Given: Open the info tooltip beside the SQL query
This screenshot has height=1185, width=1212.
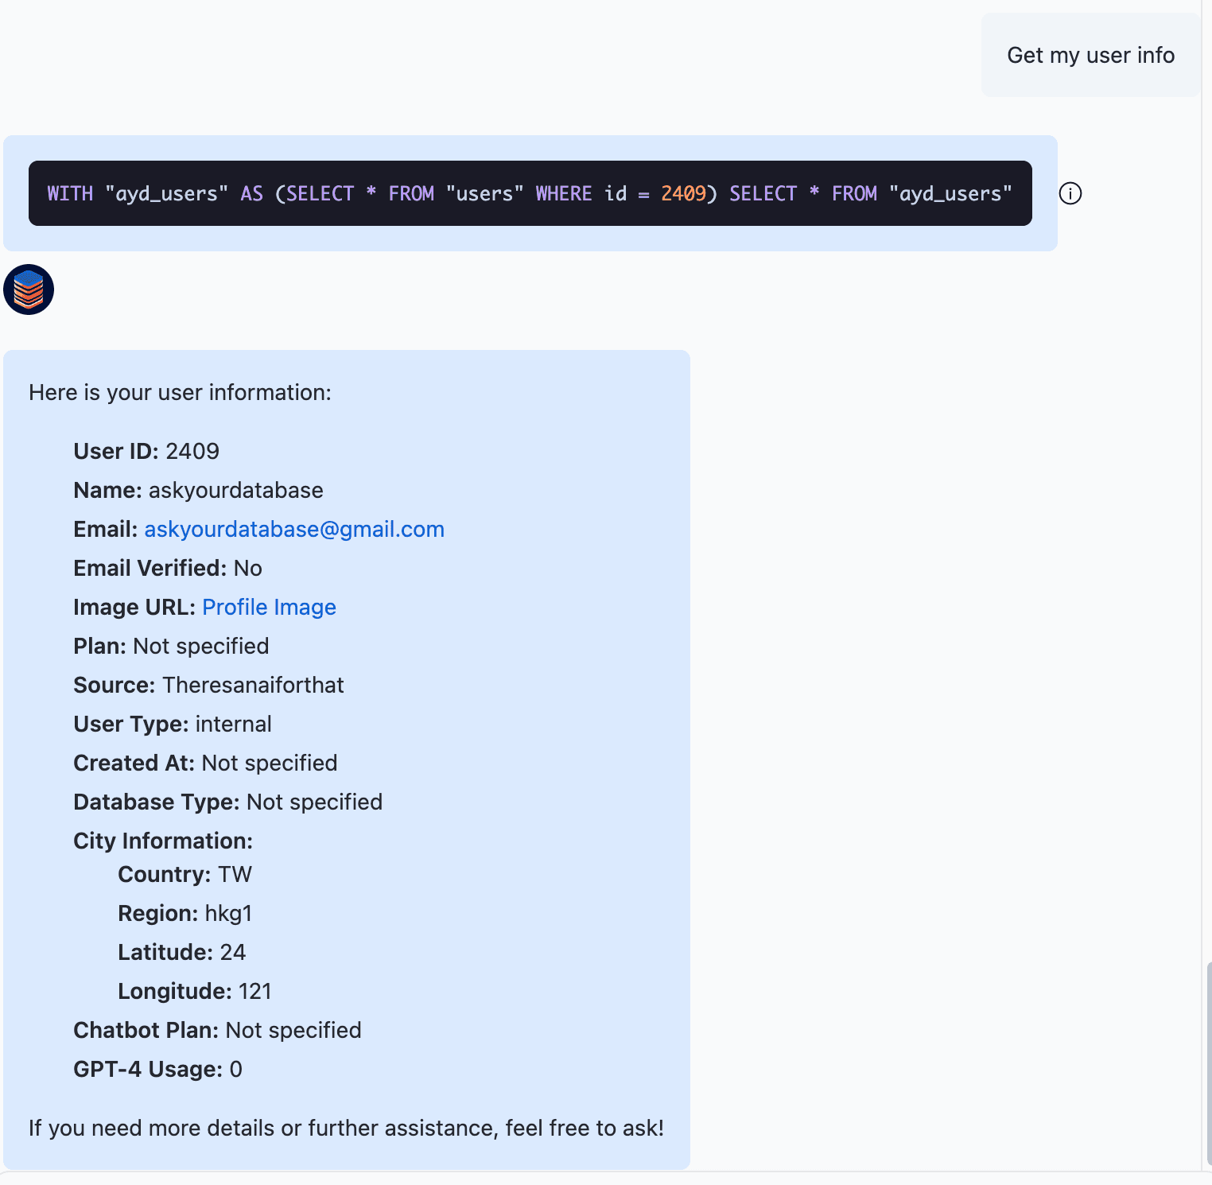Looking at the screenshot, I should (1070, 193).
